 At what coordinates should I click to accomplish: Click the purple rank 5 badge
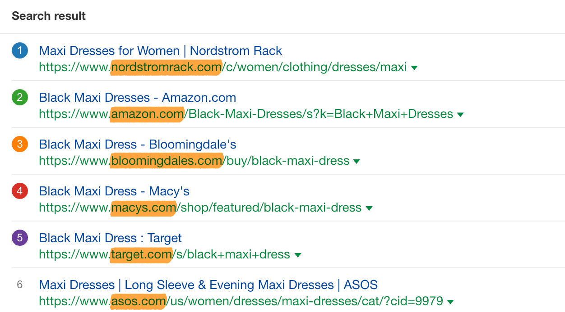20,238
